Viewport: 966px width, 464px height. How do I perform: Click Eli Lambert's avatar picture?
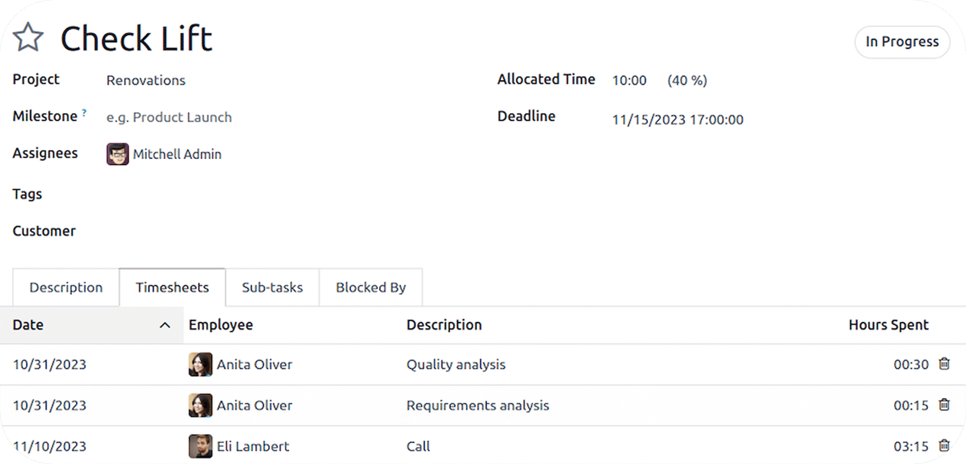pos(200,447)
